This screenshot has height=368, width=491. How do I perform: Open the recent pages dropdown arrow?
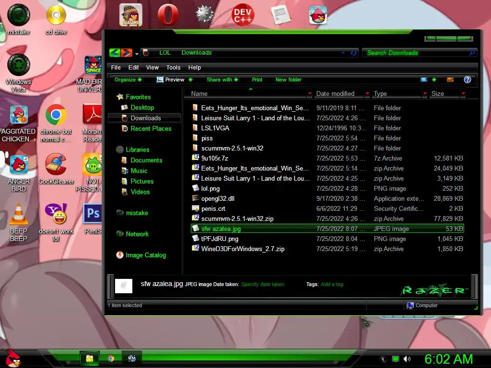(137, 54)
